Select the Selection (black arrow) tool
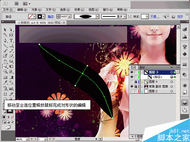This screenshot has width=190, height=142. point(5,29)
